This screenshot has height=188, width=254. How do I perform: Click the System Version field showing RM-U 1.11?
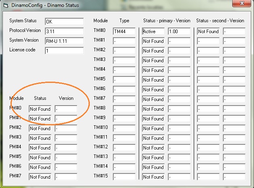64,41
